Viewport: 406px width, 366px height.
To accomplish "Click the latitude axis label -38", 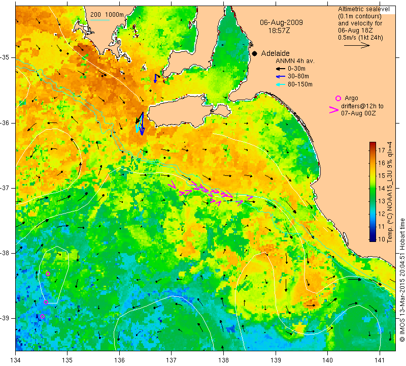I will (x=5, y=253).
